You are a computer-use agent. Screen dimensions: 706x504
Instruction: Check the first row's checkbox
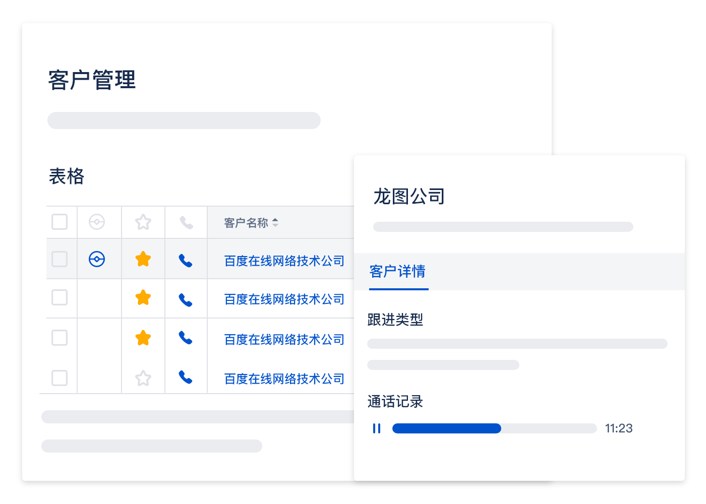[60, 259]
